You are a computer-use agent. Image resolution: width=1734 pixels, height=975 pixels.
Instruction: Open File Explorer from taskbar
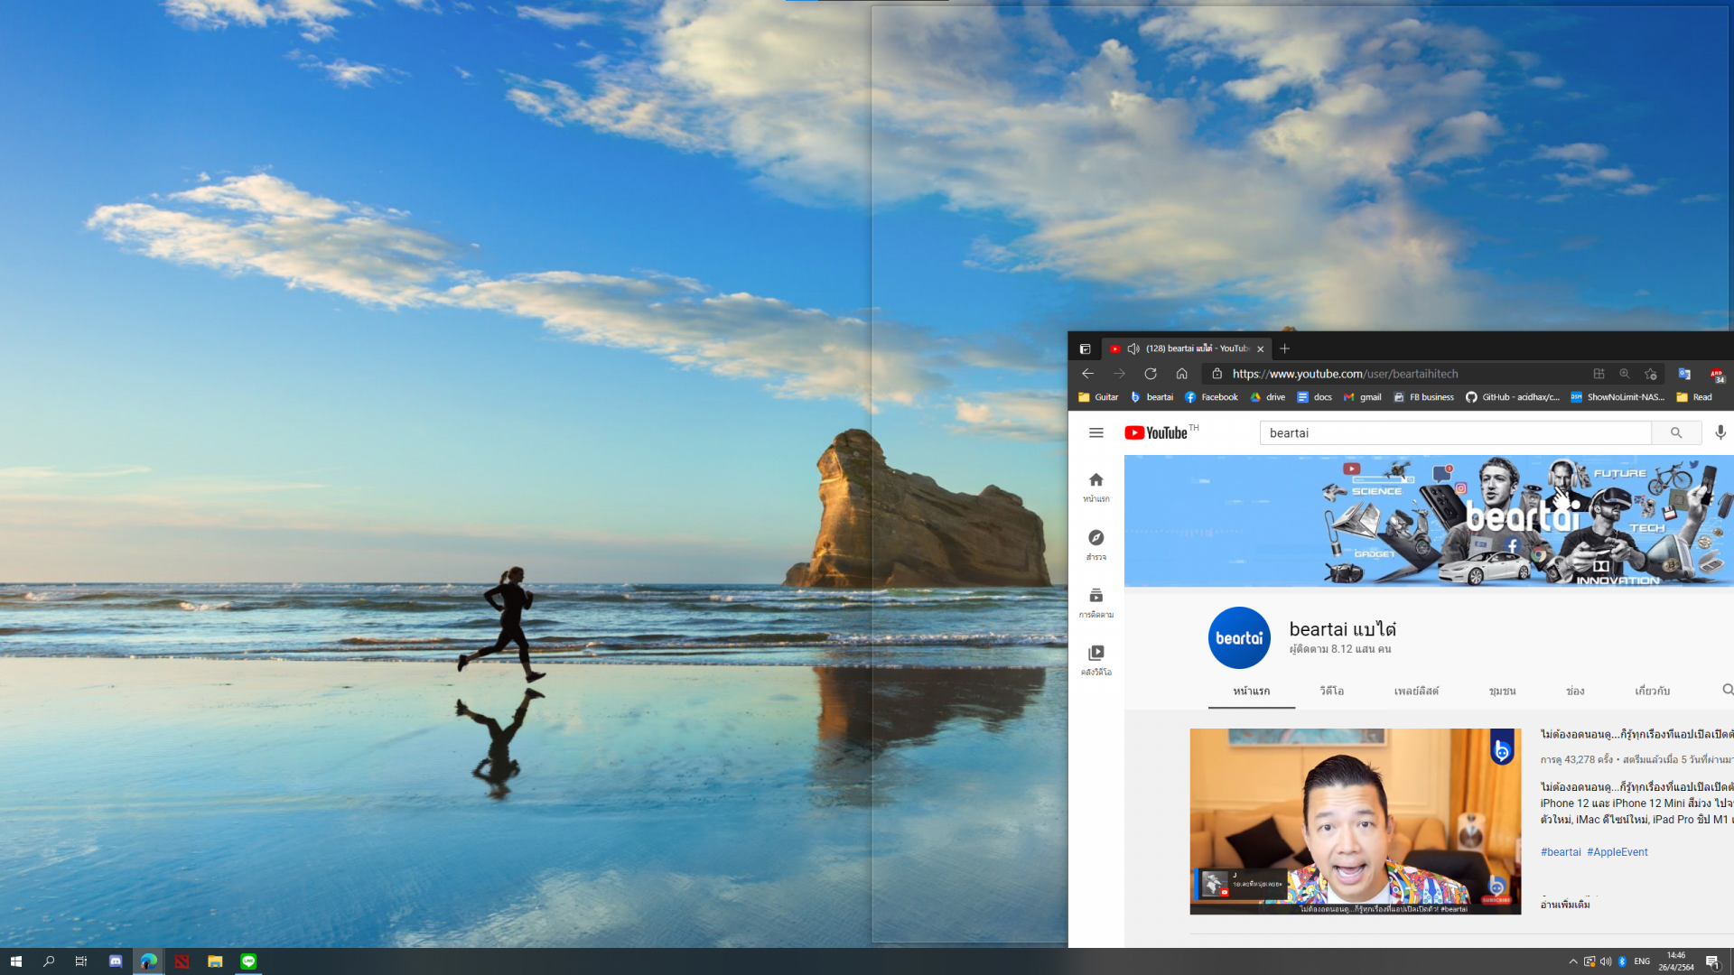click(215, 961)
